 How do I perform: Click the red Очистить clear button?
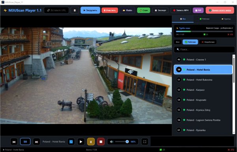coord(110,10)
